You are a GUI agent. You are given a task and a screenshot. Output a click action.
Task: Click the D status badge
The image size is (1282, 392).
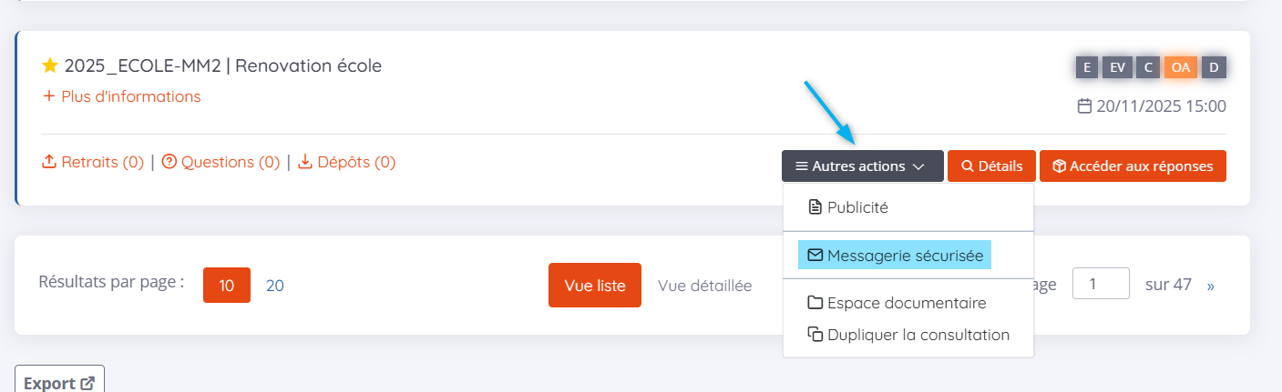click(x=1214, y=66)
